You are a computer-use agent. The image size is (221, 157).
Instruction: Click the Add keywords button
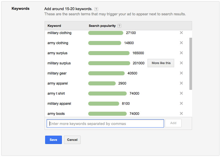point(173,123)
